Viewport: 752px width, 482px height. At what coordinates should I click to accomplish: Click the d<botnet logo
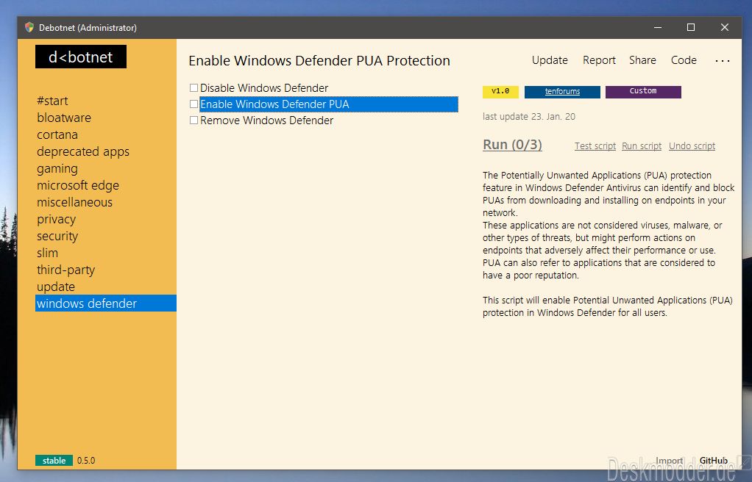tap(81, 57)
